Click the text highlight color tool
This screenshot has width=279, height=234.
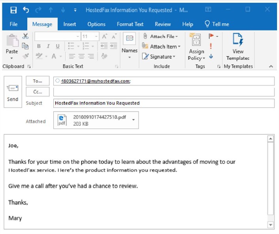39,56
